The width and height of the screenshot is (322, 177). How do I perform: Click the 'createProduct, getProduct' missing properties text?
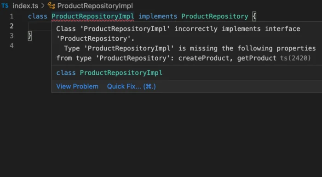[x=227, y=58]
